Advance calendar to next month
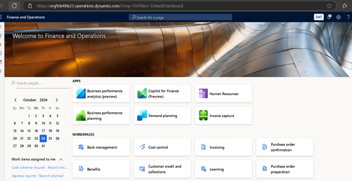 point(57,100)
